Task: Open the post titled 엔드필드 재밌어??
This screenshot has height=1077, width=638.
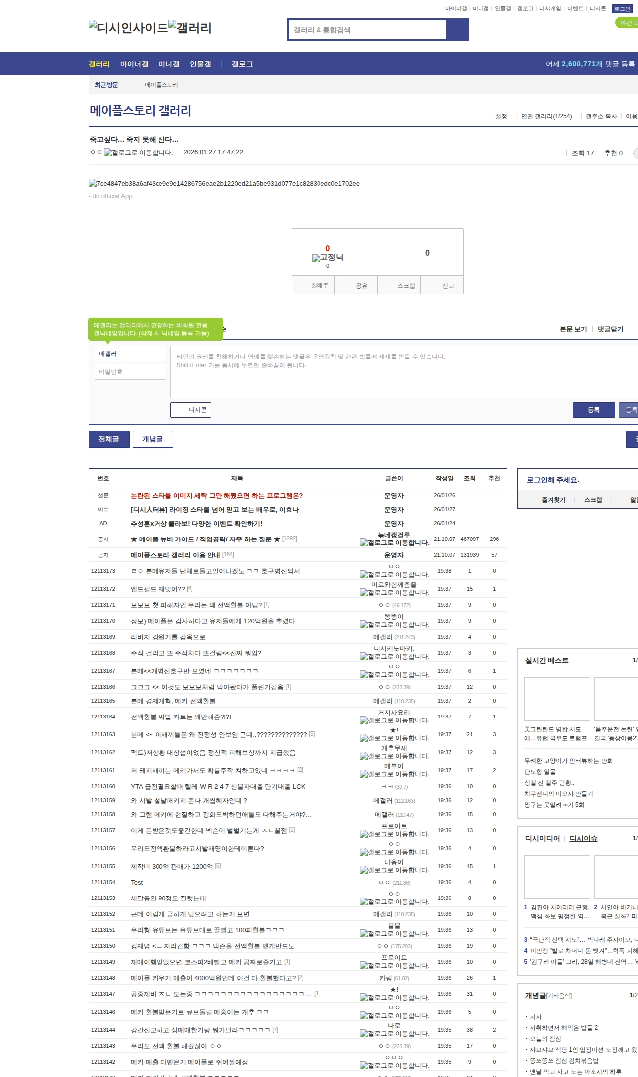Action: 158,589
